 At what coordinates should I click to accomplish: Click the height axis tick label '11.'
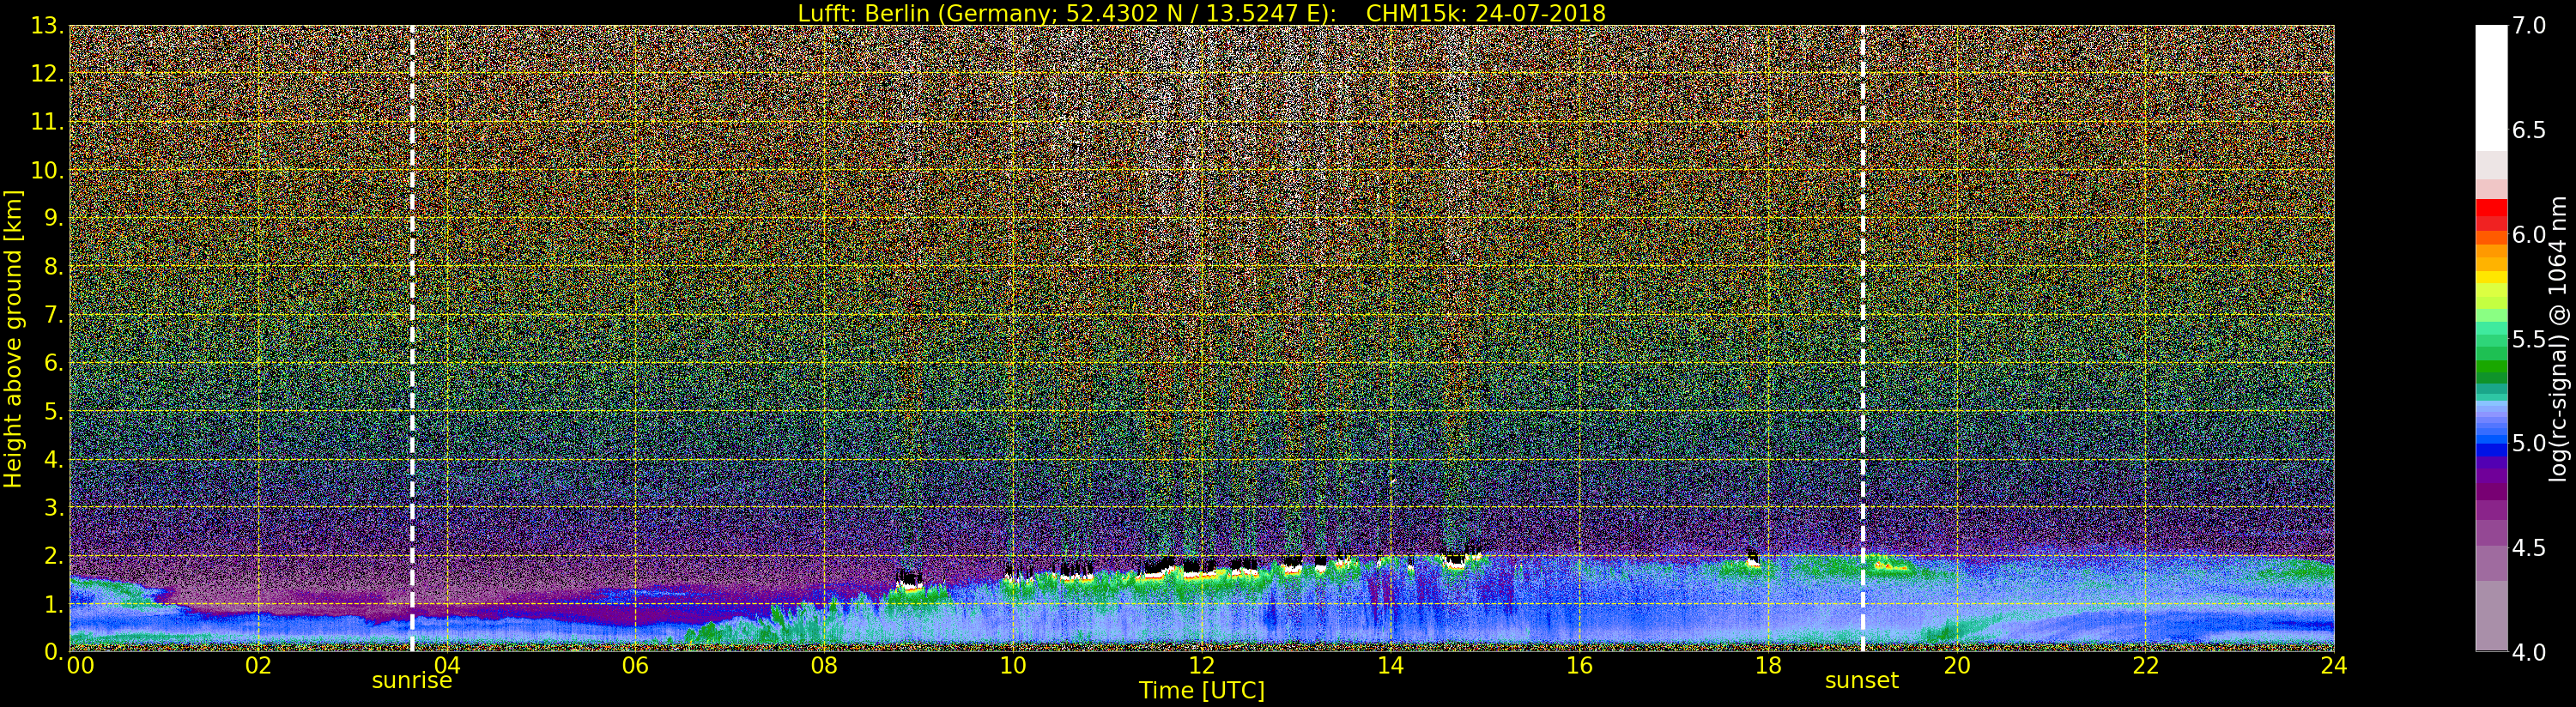tap(48, 122)
